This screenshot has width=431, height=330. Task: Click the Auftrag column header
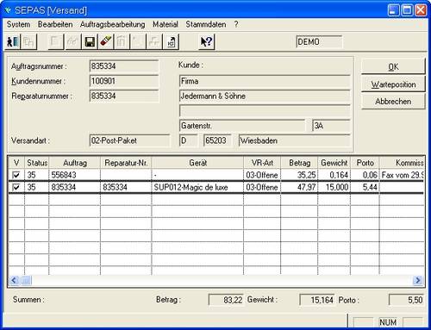(75, 163)
